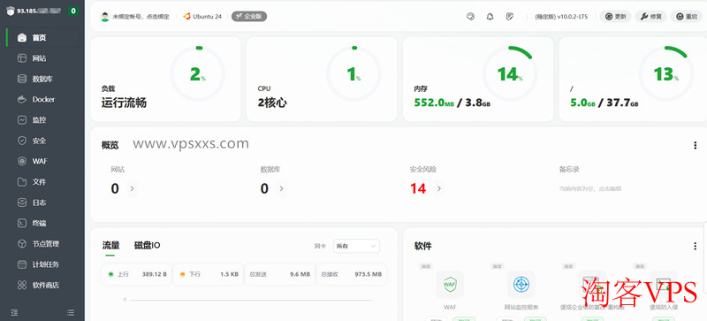
Task: Click the 2核心 CPU cores text
Action: click(272, 103)
